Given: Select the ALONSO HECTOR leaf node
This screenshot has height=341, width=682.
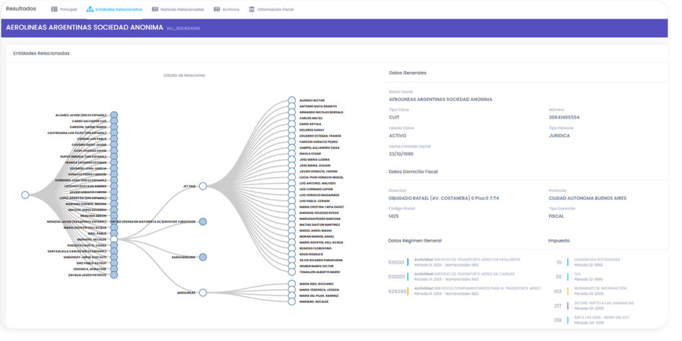Looking at the screenshot, I should (x=292, y=100).
